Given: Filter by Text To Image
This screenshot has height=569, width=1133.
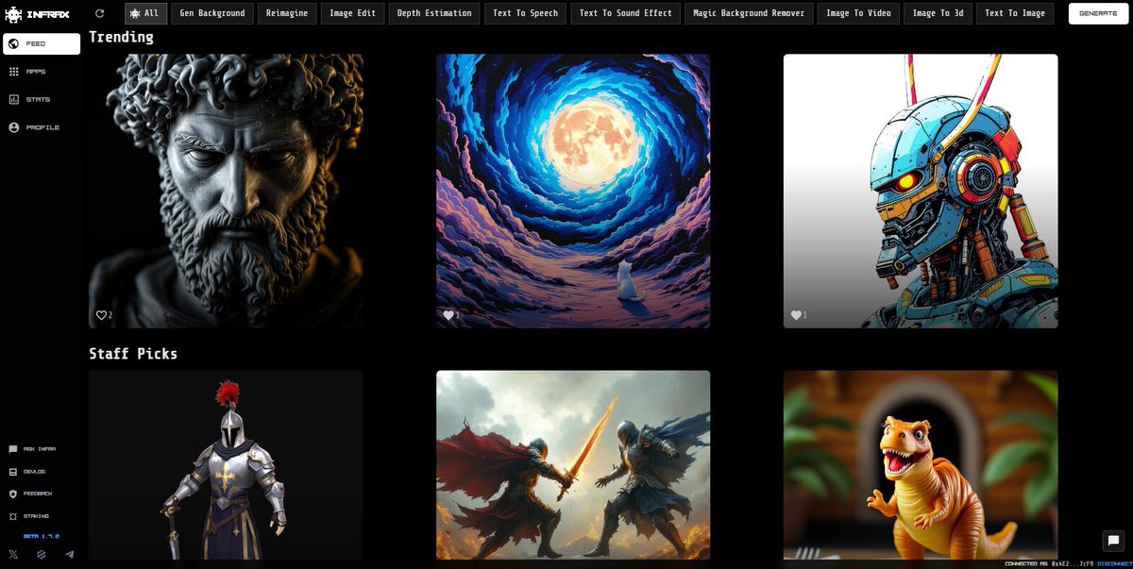Looking at the screenshot, I should (x=1015, y=13).
